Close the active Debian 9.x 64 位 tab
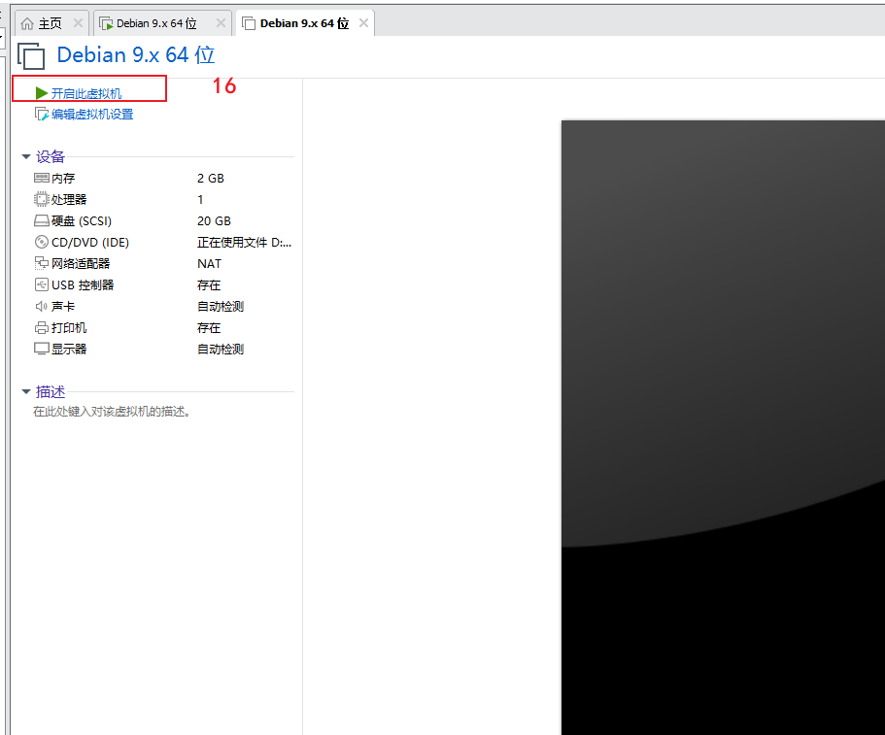This screenshot has height=735, width=885. (363, 23)
